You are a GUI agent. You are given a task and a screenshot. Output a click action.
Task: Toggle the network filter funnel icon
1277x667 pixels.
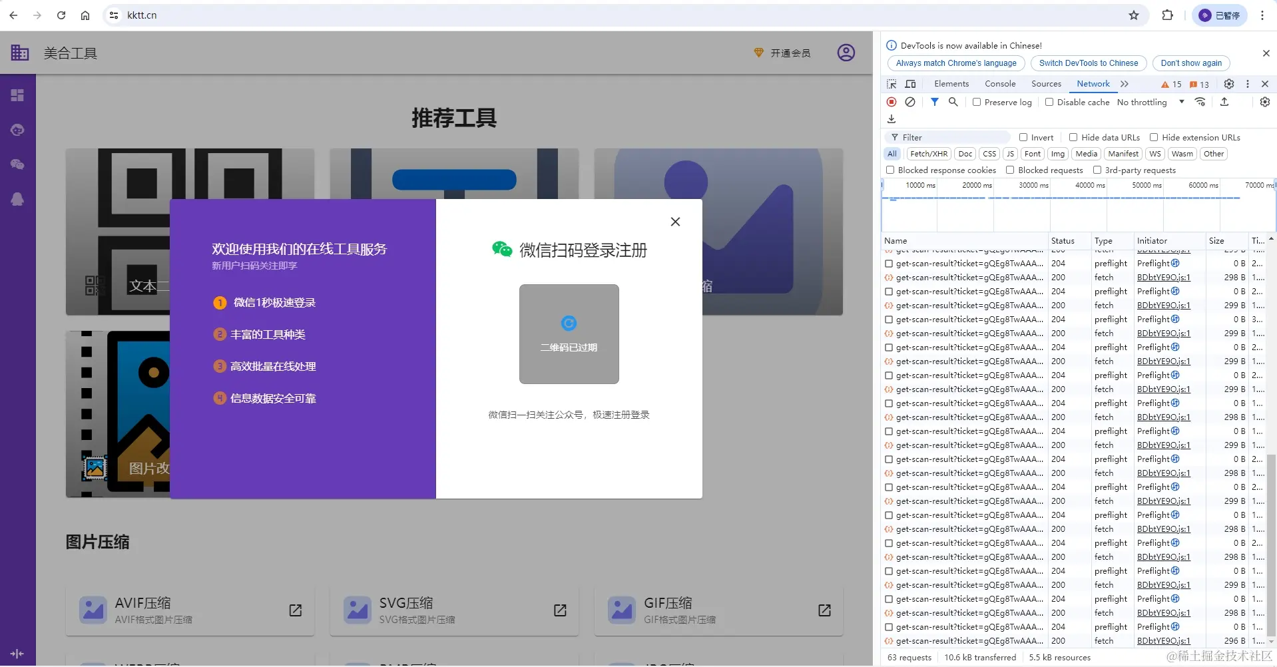pos(935,102)
